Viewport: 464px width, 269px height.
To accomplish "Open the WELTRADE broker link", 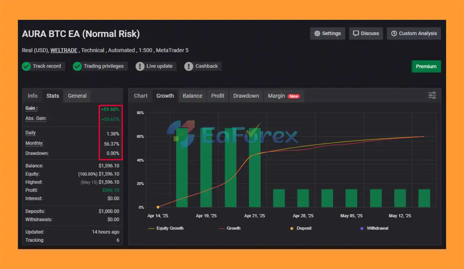I will point(64,50).
